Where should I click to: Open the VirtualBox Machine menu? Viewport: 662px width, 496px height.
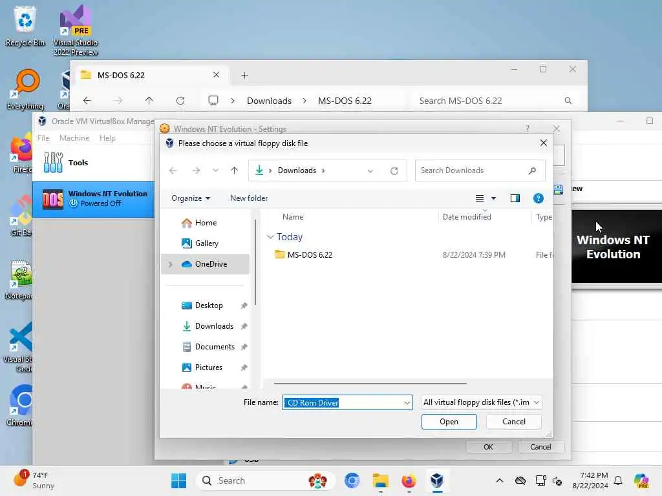74,138
